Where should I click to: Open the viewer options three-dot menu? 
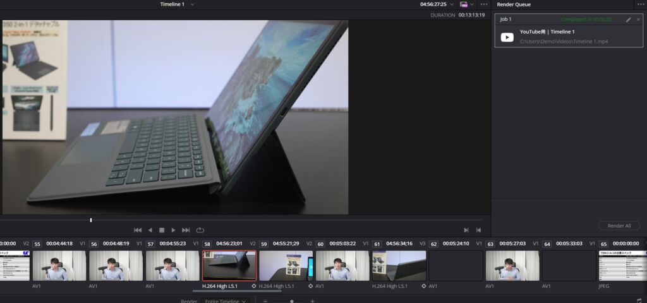pyautogui.click(x=484, y=4)
